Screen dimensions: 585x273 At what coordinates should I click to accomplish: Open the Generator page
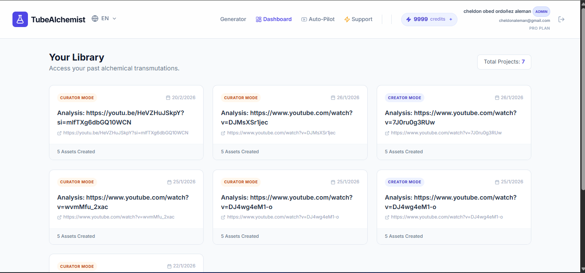point(233,19)
